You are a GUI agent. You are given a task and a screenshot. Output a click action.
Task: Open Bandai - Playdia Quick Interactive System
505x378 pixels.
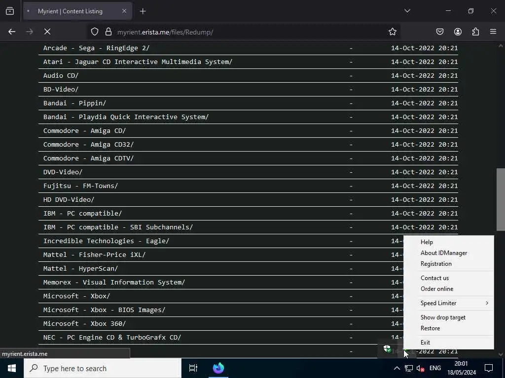coord(126,117)
